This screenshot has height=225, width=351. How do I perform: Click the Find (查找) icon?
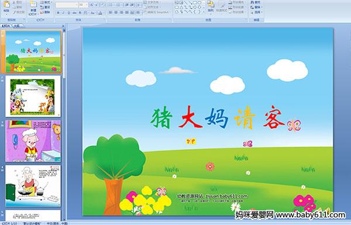(x=256, y=2)
